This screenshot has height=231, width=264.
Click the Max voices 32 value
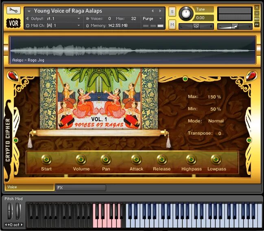point(133,19)
